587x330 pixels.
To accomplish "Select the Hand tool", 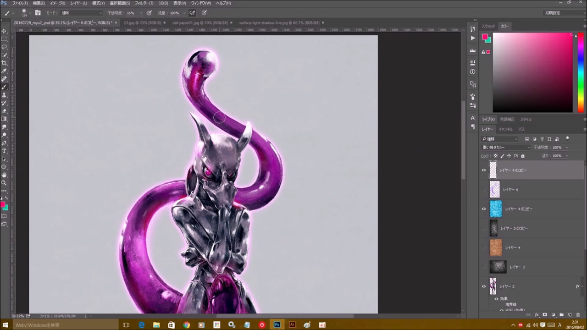I will coord(4,175).
